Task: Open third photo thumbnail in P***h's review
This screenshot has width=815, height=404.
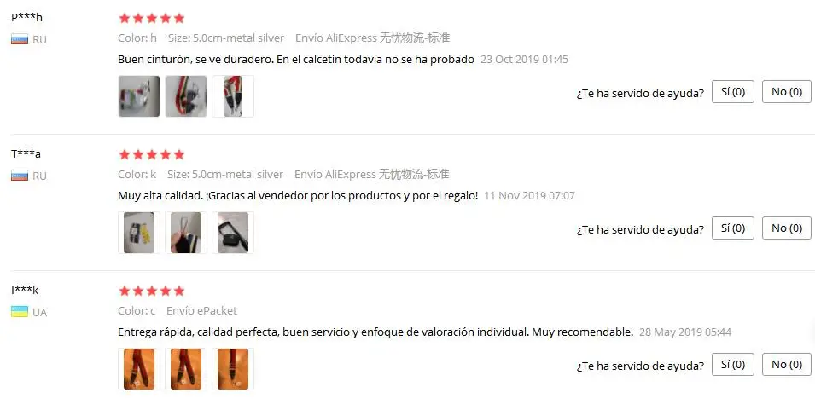Action: [x=233, y=96]
